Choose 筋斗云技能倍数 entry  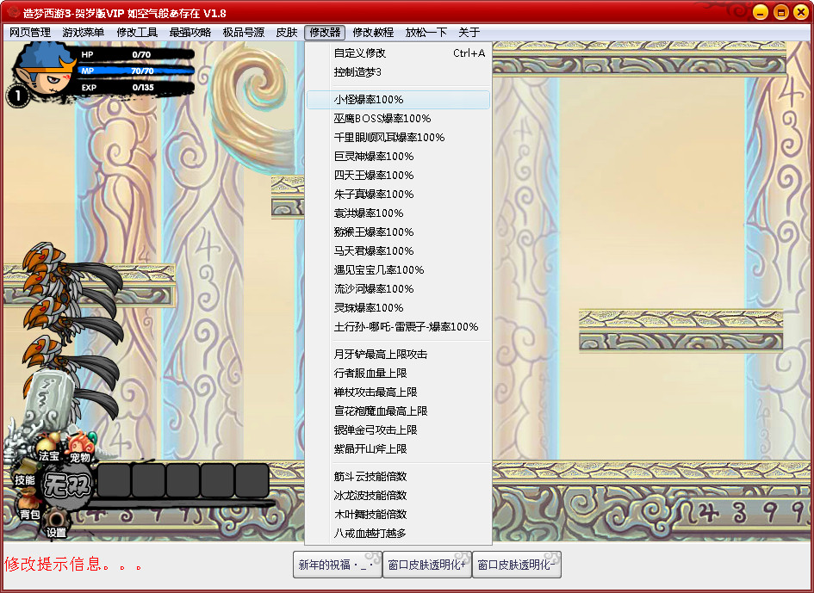coord(398,476)
